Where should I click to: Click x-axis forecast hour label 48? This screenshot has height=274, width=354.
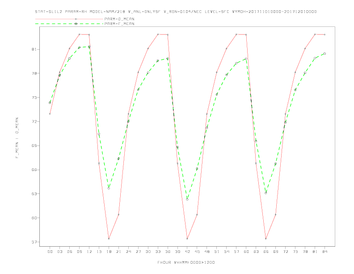pyautogui.click(x=207, y=252)
